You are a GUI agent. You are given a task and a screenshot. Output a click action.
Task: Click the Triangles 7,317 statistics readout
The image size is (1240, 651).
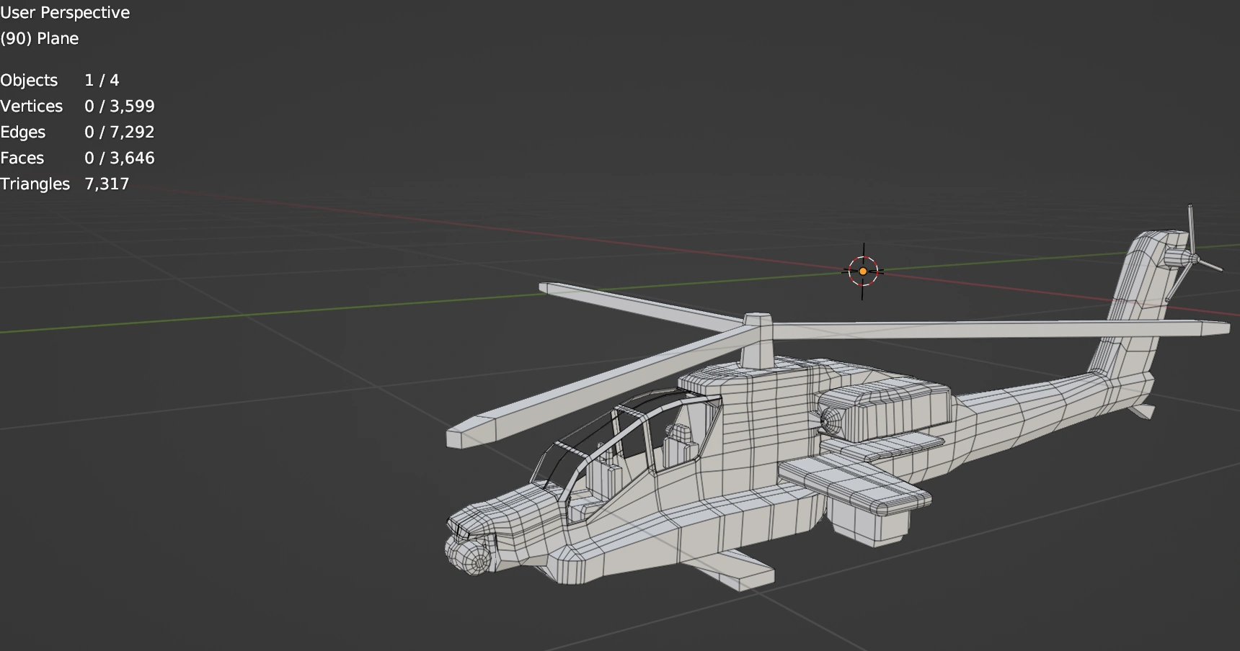pos(65,184)
